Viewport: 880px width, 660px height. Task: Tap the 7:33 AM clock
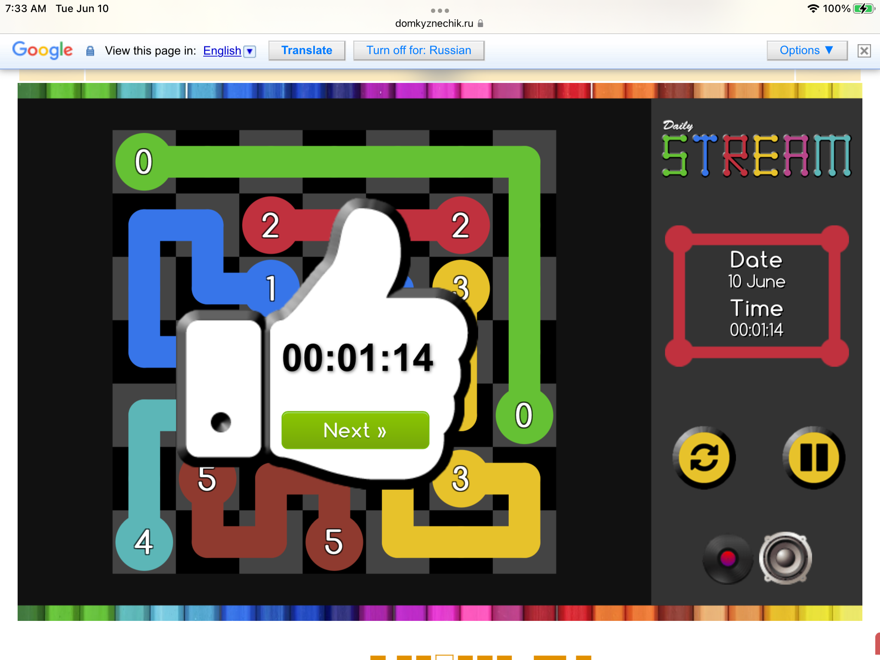pos(26,9)
